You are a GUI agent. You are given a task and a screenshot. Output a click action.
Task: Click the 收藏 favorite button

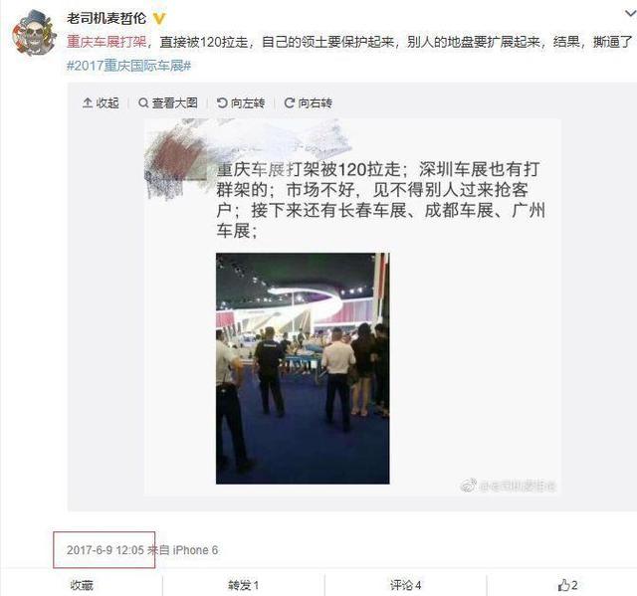82,585
